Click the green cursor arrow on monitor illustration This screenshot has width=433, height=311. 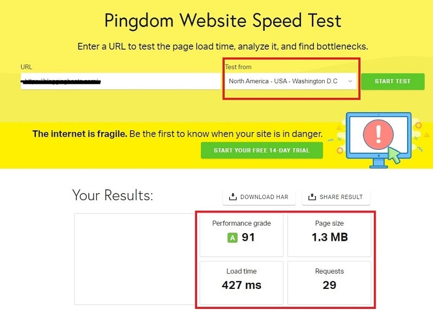[x=395, y=155]
